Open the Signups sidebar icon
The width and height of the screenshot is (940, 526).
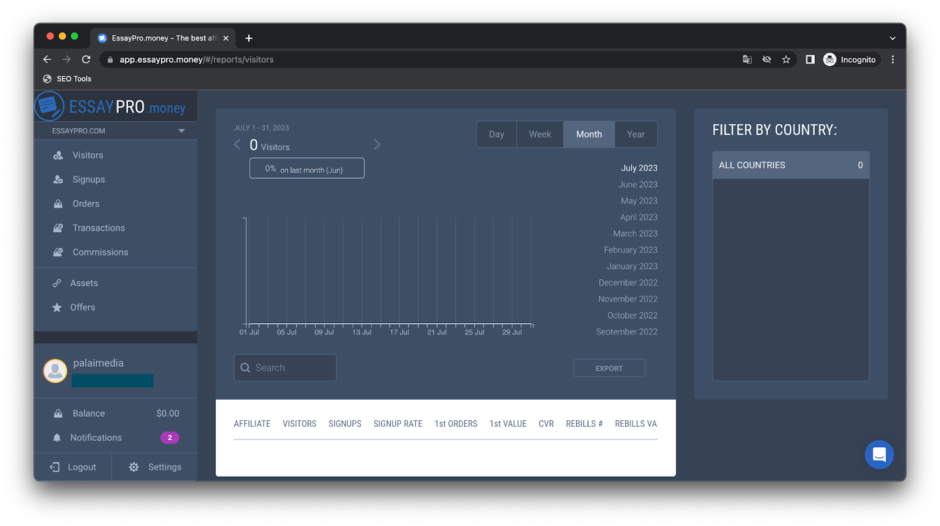[58, 179]
